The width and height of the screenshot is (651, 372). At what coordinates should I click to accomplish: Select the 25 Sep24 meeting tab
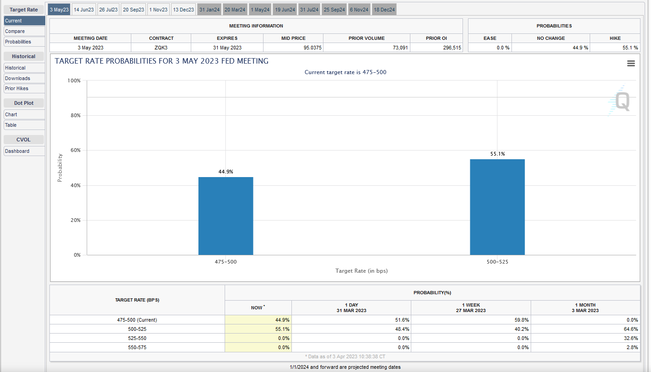(334, 10)
